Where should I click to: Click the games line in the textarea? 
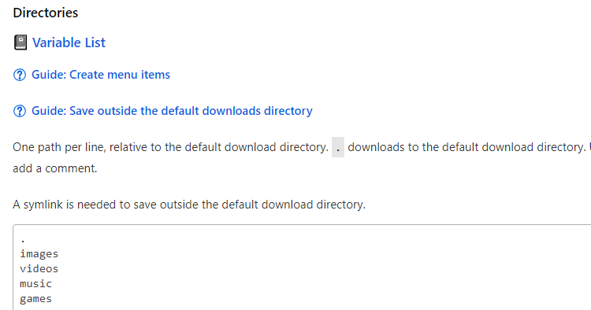(35, 299)
